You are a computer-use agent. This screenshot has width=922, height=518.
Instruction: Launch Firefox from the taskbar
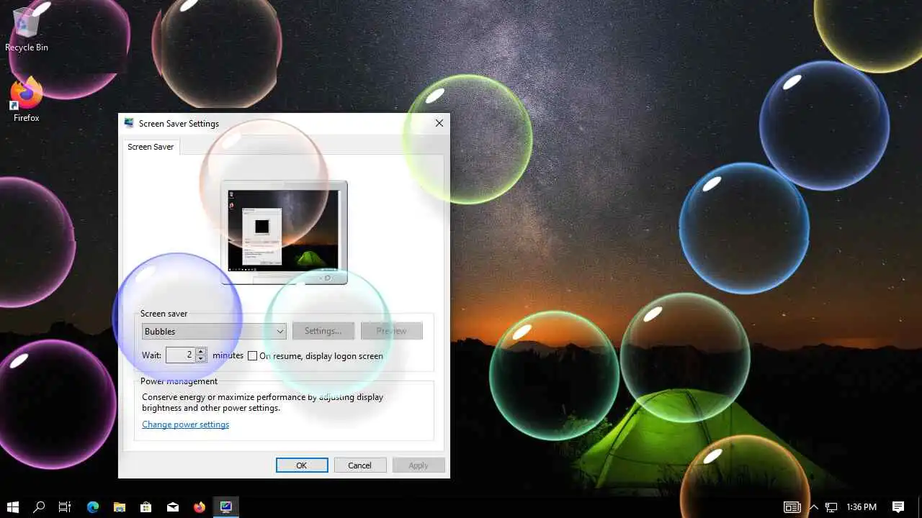[200, 507]
